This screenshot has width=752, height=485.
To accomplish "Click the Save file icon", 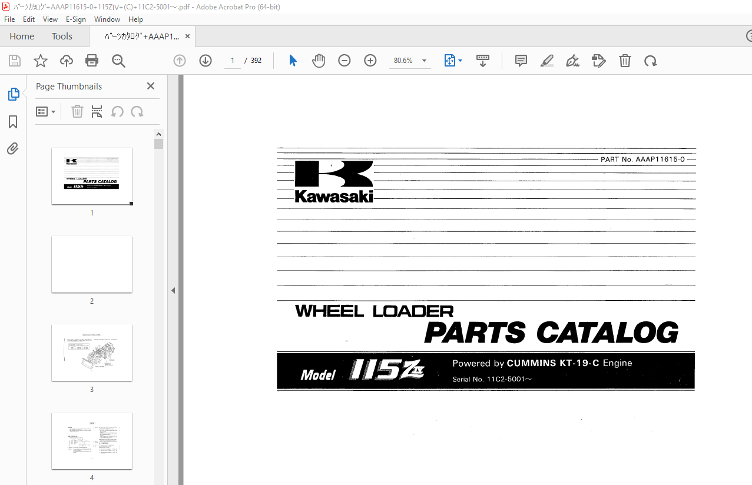I will (x=15, y=61).
